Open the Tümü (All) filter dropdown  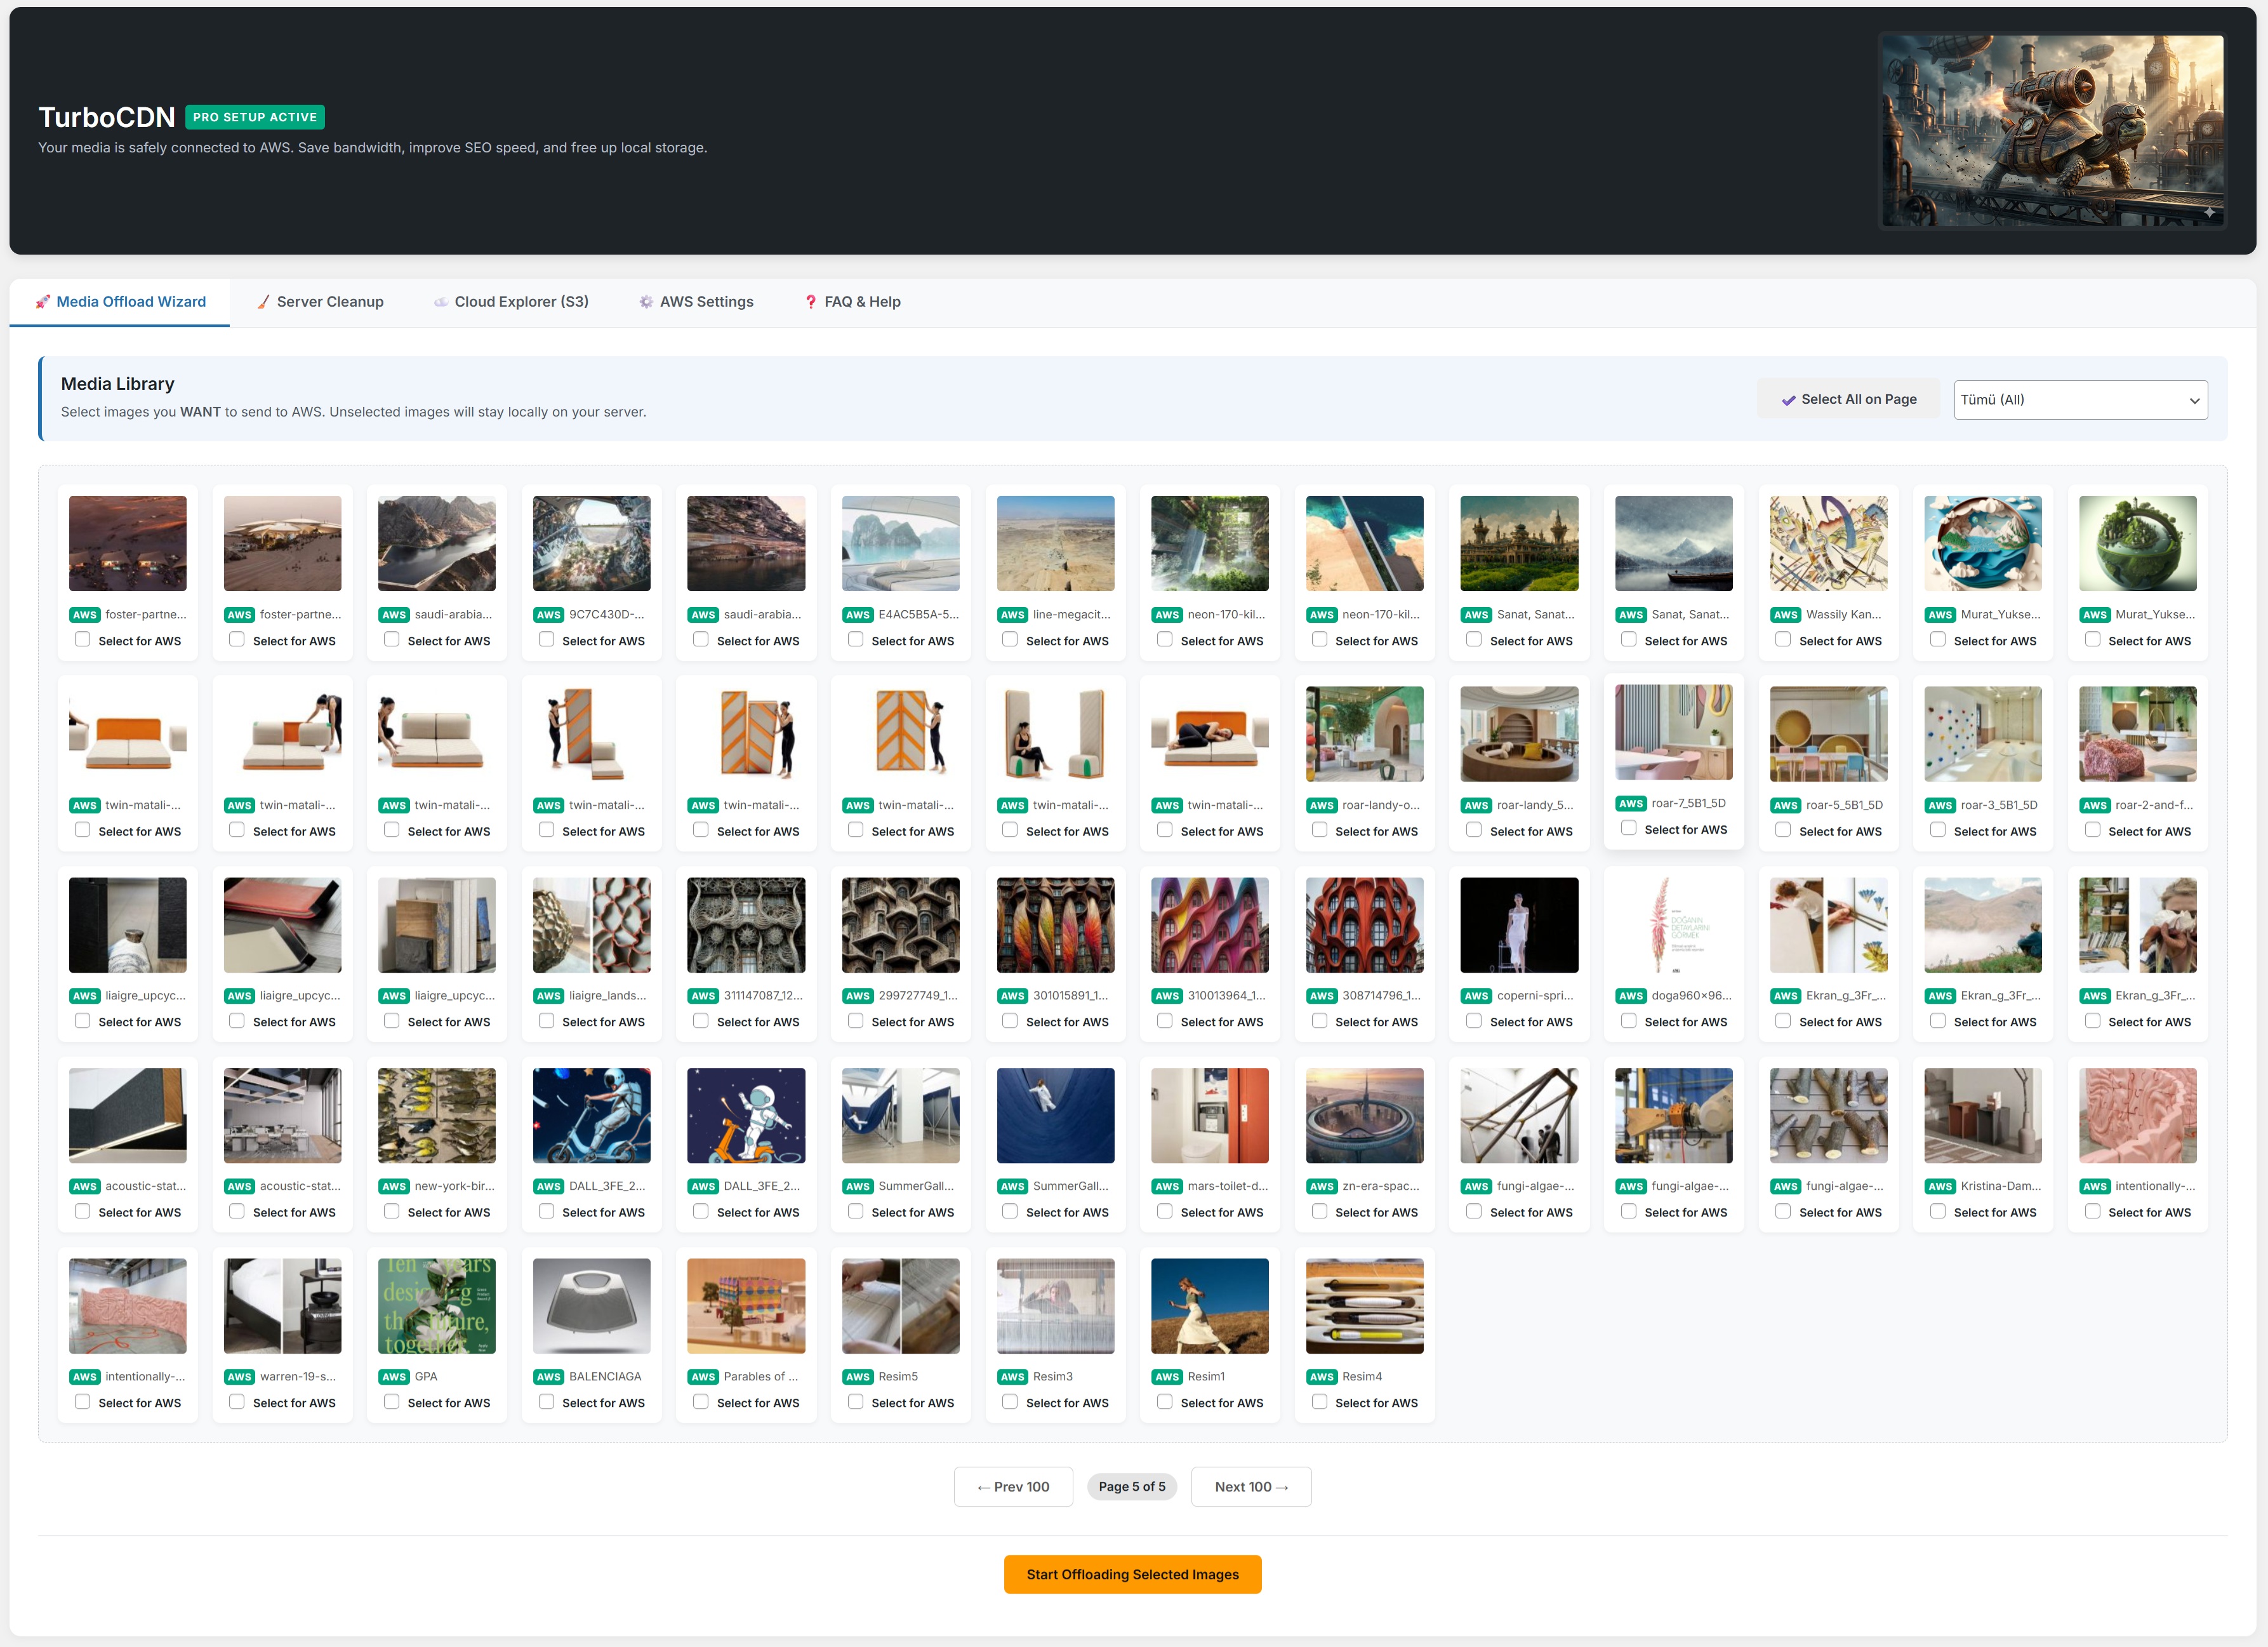pyautogui.click(x=2070, y=400)
